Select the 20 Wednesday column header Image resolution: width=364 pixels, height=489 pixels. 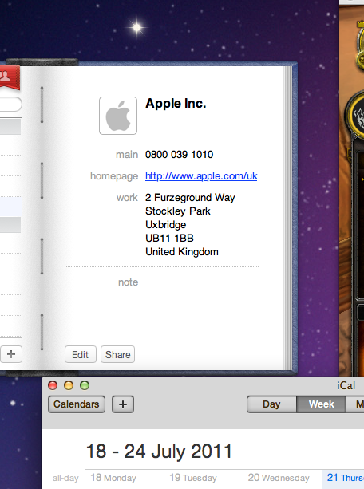(x=283, y=478)
